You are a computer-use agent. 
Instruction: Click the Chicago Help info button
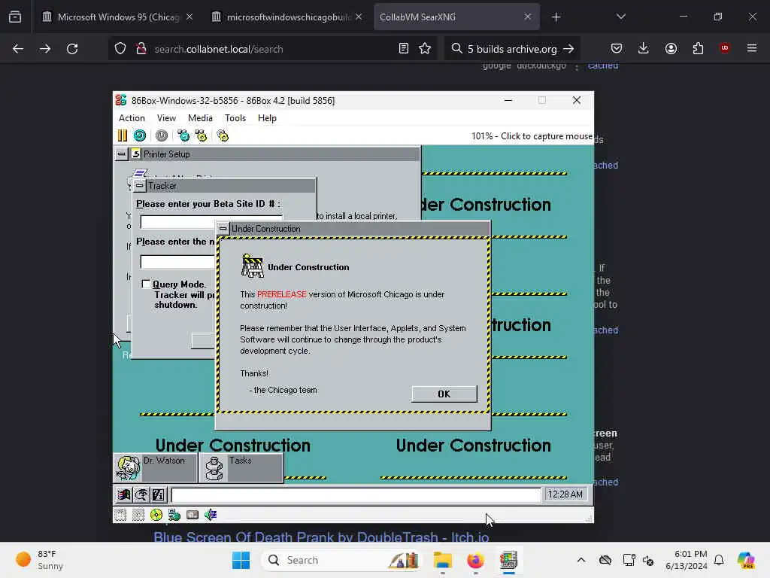158,494
